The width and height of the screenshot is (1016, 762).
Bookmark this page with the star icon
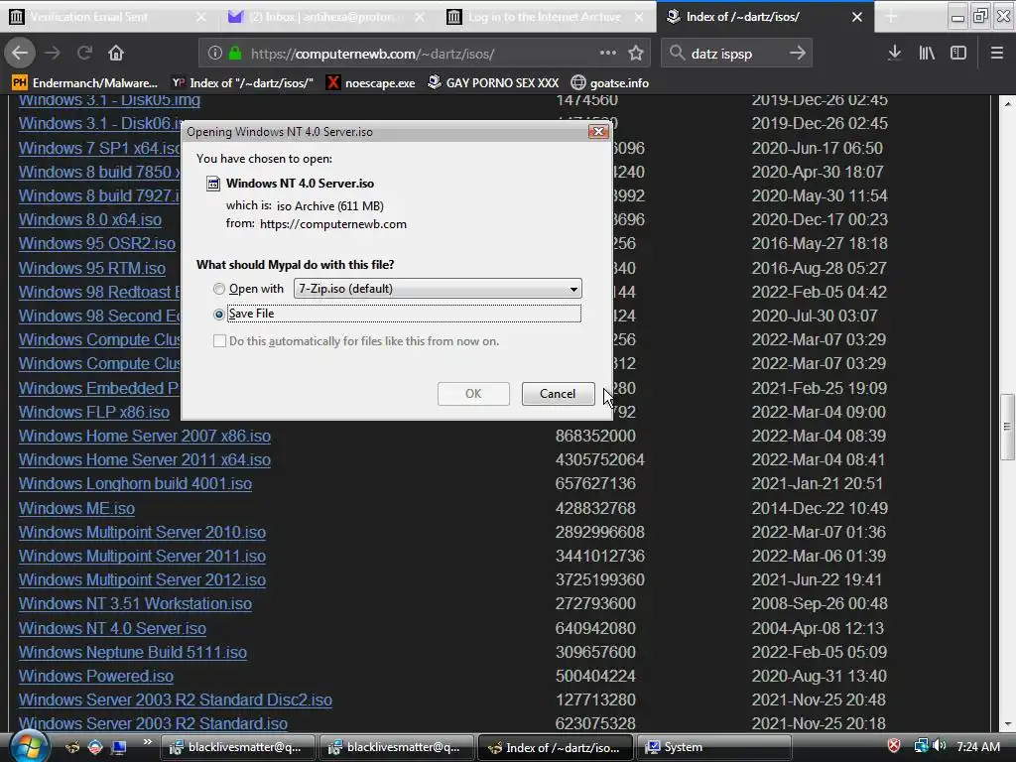[x=636, y=54]
